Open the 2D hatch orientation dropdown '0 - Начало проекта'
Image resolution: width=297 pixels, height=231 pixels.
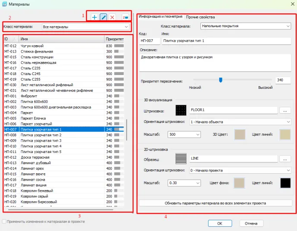click(240, 170)
